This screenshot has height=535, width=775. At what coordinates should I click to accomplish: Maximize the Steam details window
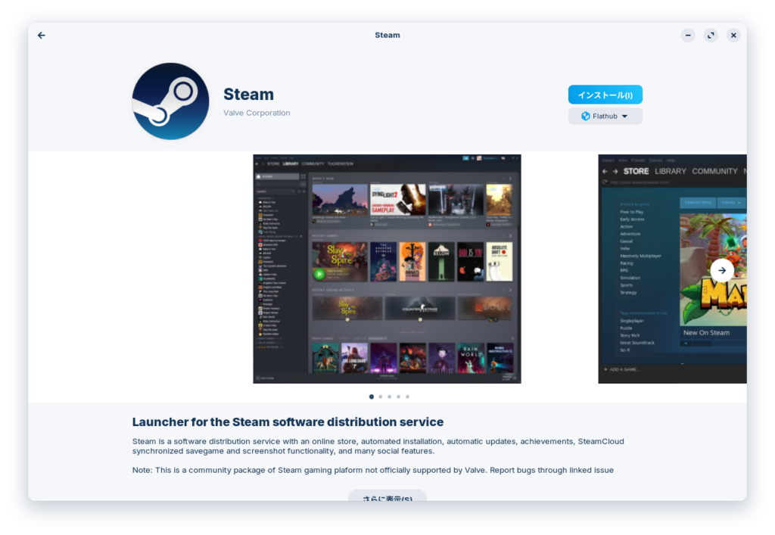click(711, 35)
